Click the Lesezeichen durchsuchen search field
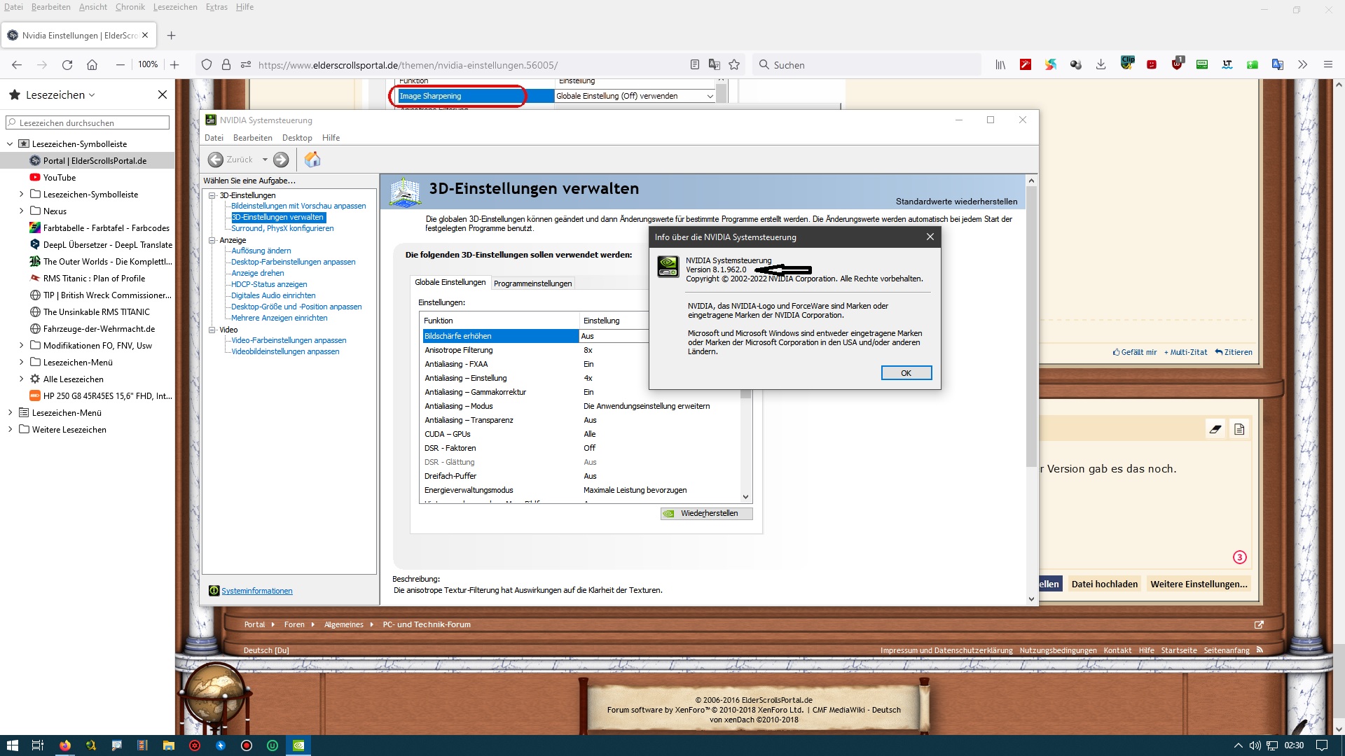 coord(88,122)
